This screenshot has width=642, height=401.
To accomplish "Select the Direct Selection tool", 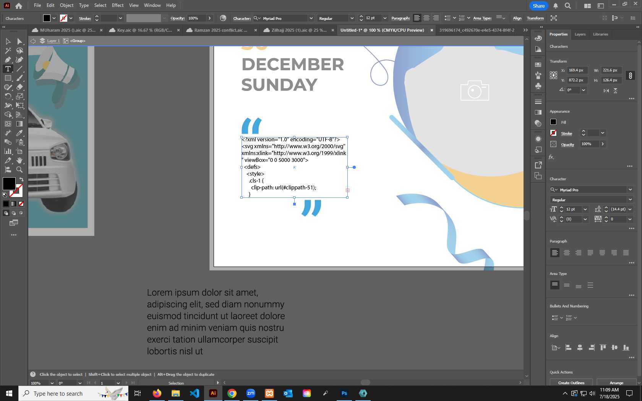I will tap(20, 41).
